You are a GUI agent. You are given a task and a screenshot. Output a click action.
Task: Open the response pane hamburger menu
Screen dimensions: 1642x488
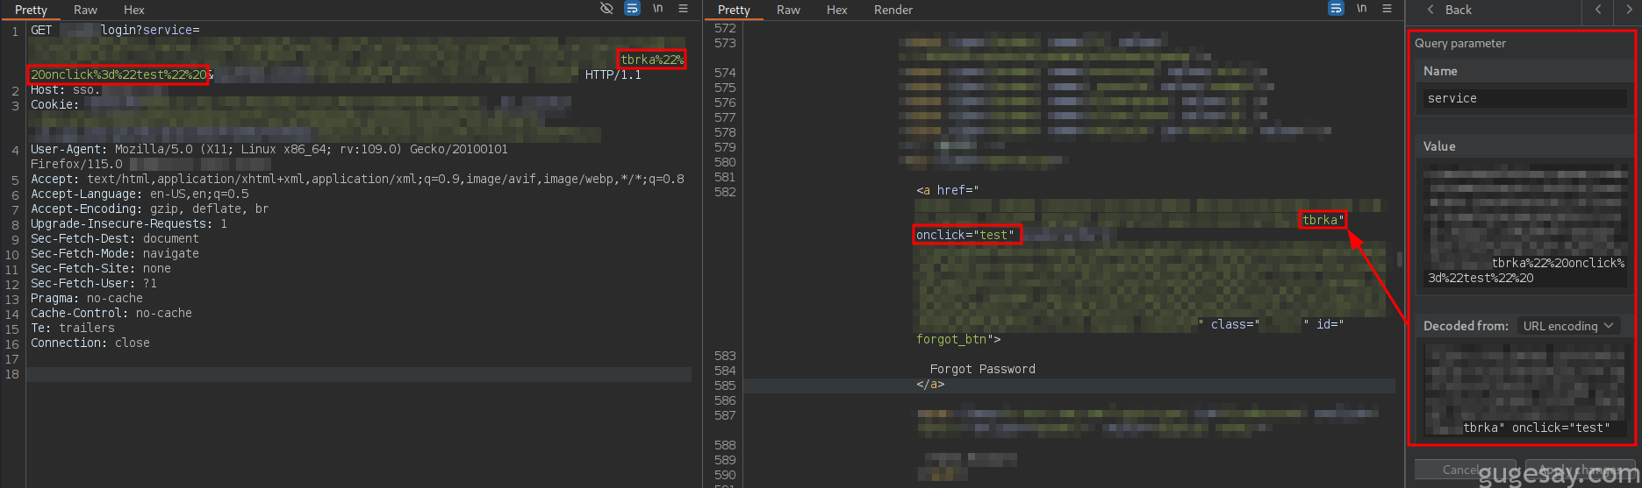pyautogui.click(x=1387, y=9)
